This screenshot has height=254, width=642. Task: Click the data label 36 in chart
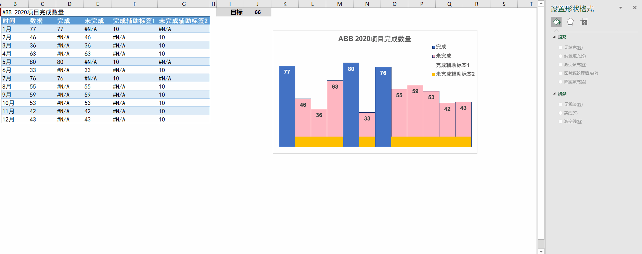319,115
